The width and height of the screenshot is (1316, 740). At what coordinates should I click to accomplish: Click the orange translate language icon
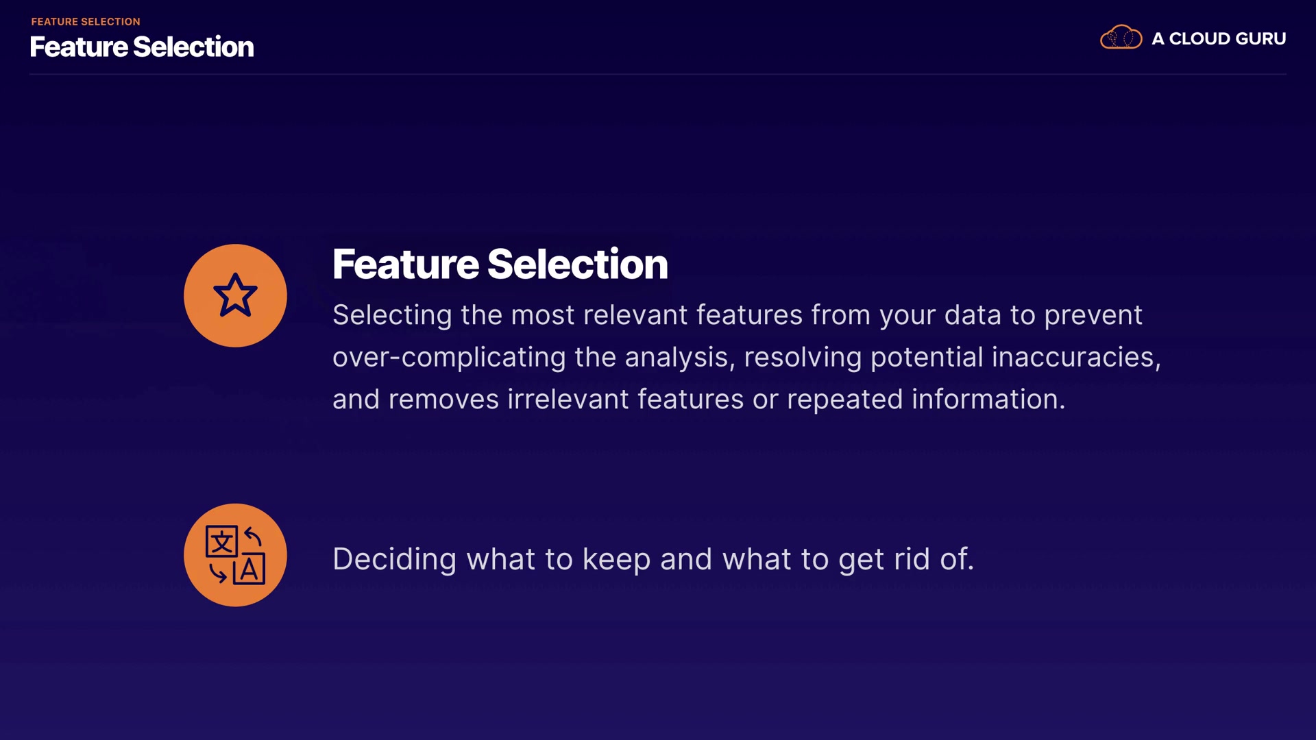[235, 555]
